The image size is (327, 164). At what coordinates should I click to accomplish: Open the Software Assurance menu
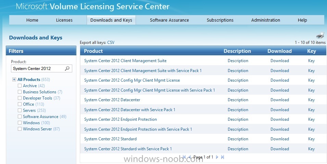click(169, 20)
